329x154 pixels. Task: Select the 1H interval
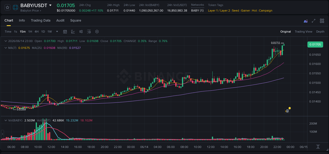(30, 32)
